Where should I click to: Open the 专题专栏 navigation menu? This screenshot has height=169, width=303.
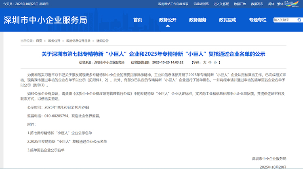pos(258,20)
